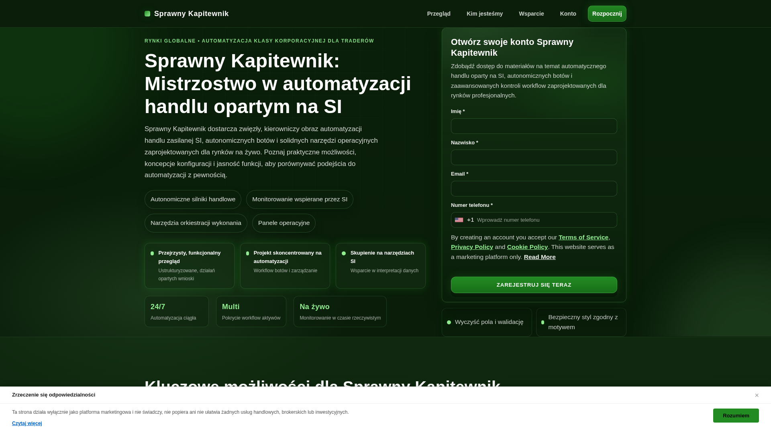Click the US flag country code selector

tap(459, 220)
